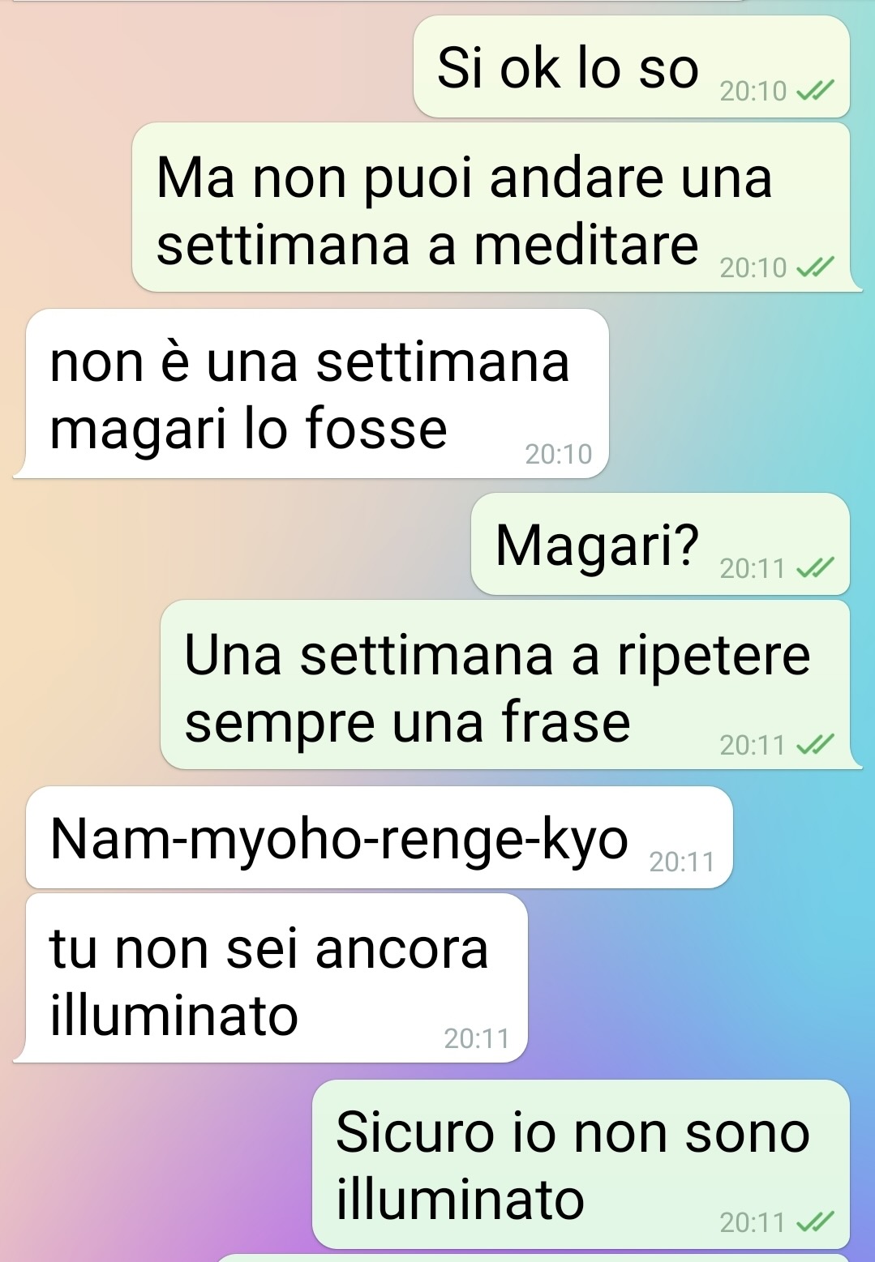Viewport: 875px width, 1262px height.
Task: Tap 20:11 timestamp on 'ancora illuminato' bubble
Action: [477, 1038]
